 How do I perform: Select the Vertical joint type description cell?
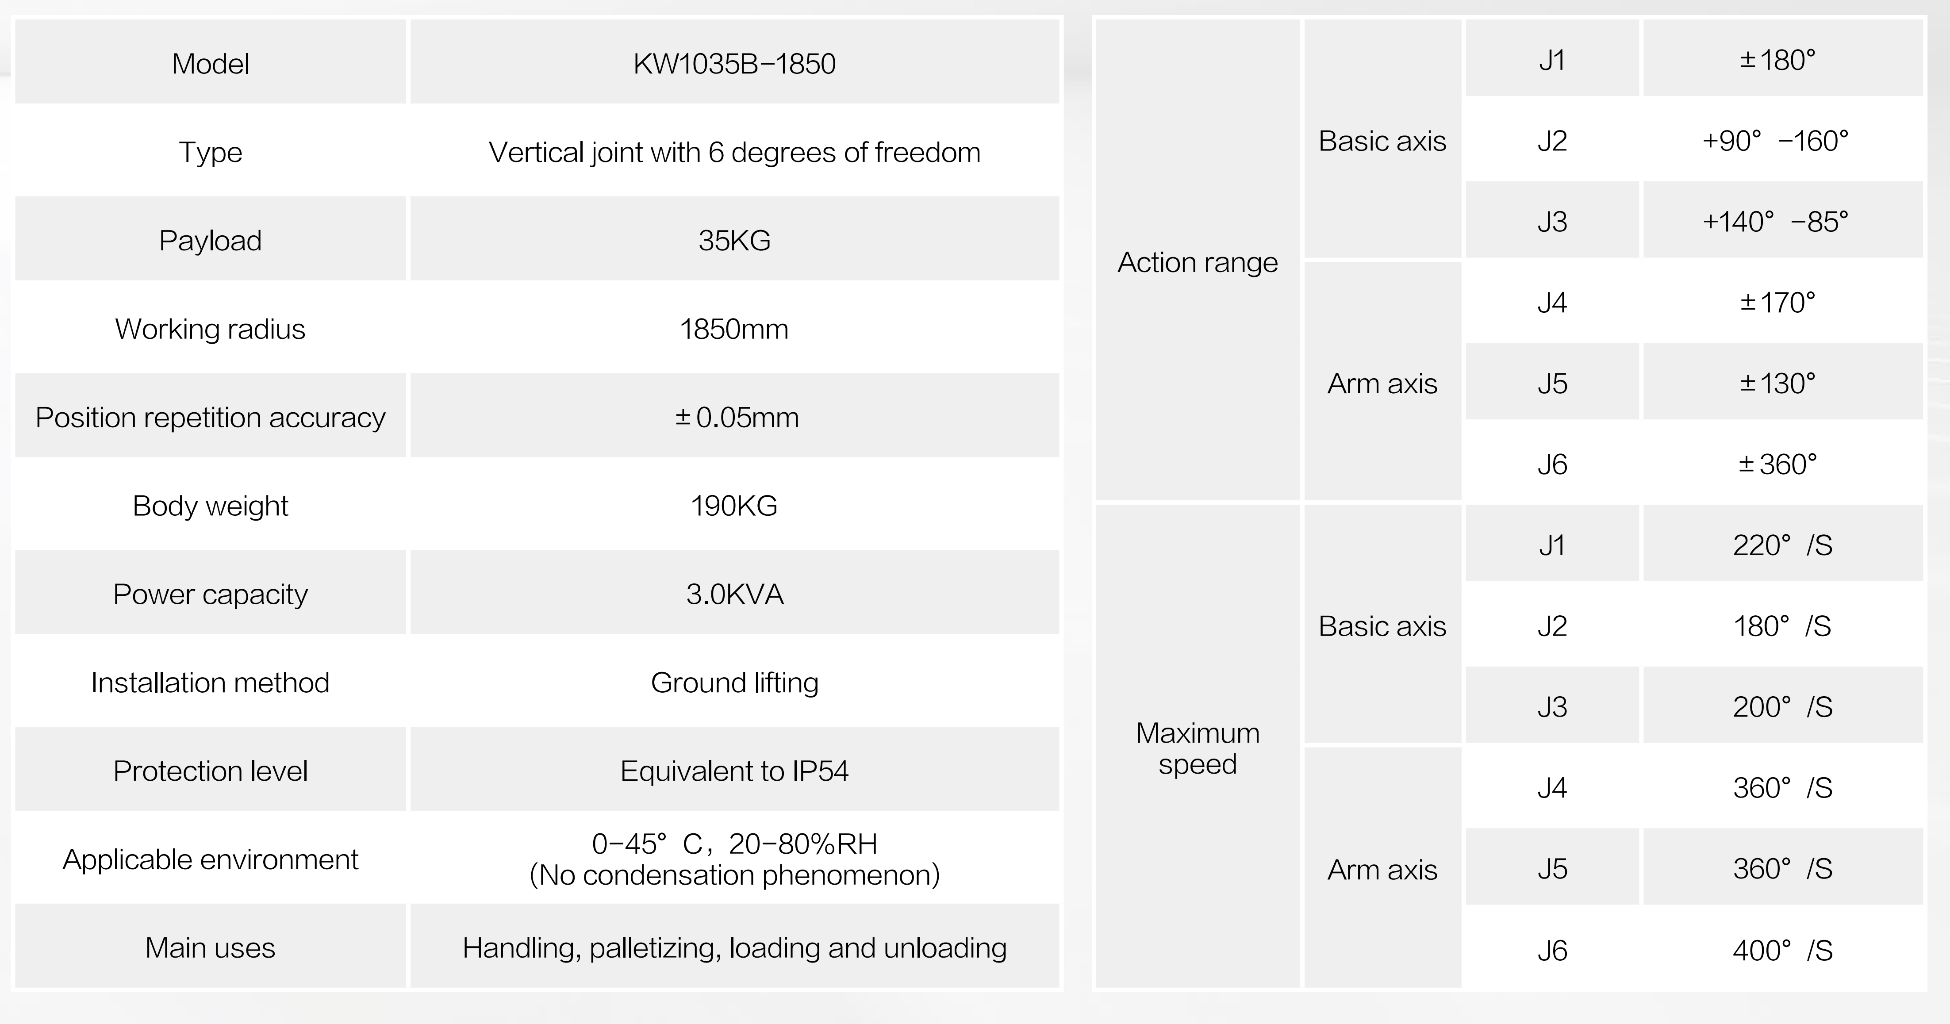734,150
